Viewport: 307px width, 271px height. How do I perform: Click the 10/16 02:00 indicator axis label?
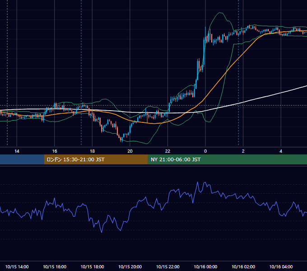pyautogui.click(x=243, y=266)
